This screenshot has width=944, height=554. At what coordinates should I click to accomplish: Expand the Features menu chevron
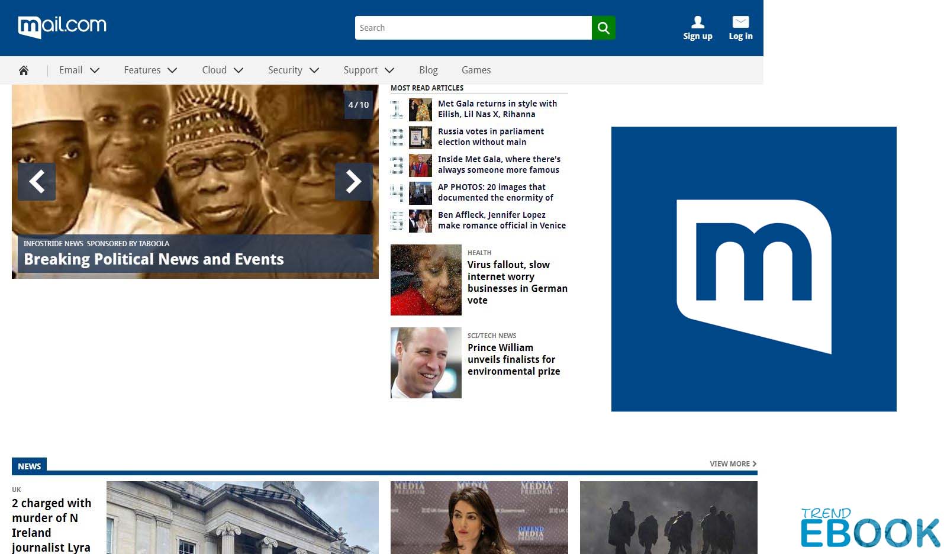coord(172,70)
